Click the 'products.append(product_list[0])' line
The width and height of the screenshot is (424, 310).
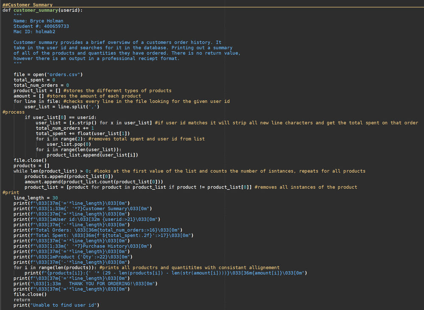[69, 176]
